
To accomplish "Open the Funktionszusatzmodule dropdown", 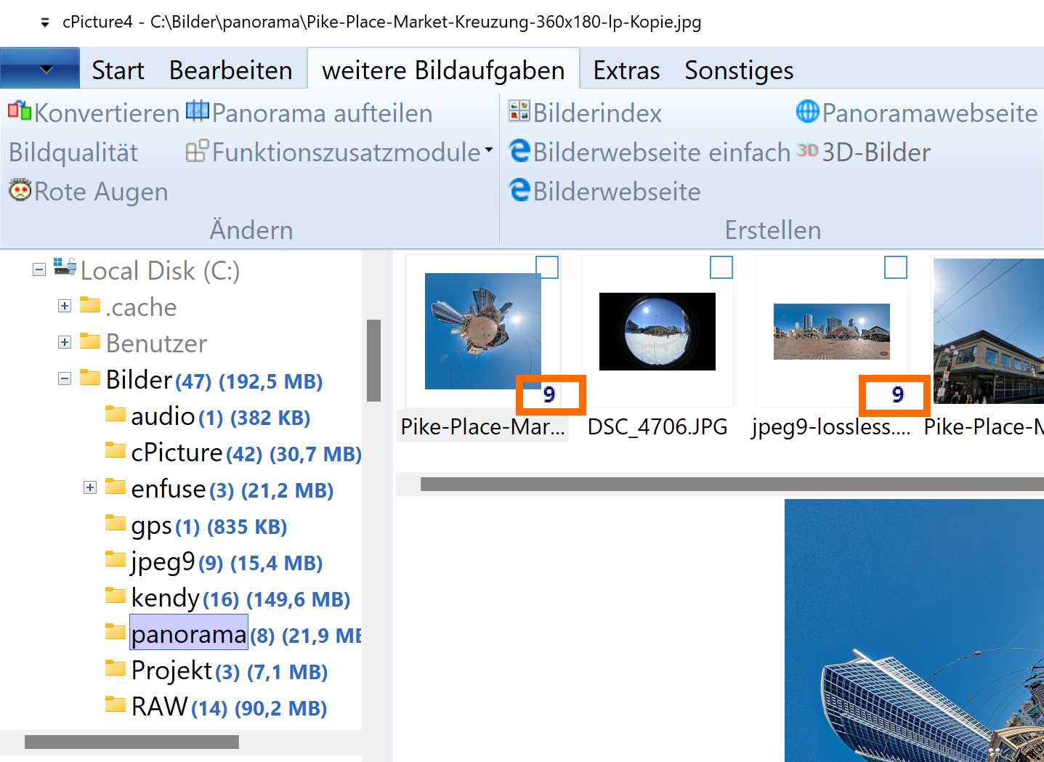I will 488,150.
